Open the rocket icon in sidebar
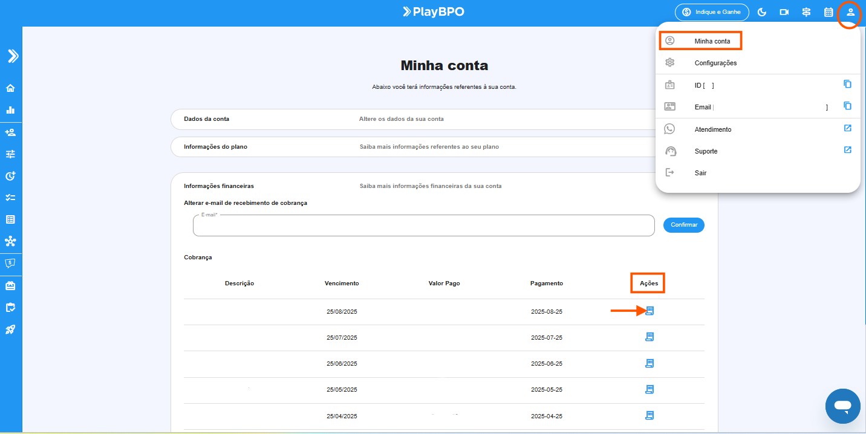Image resolution: width=866 pixels, height=434 pixels. [x=10, y=329]
